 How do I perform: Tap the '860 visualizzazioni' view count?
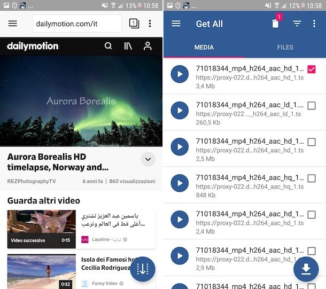coord(132,181)
